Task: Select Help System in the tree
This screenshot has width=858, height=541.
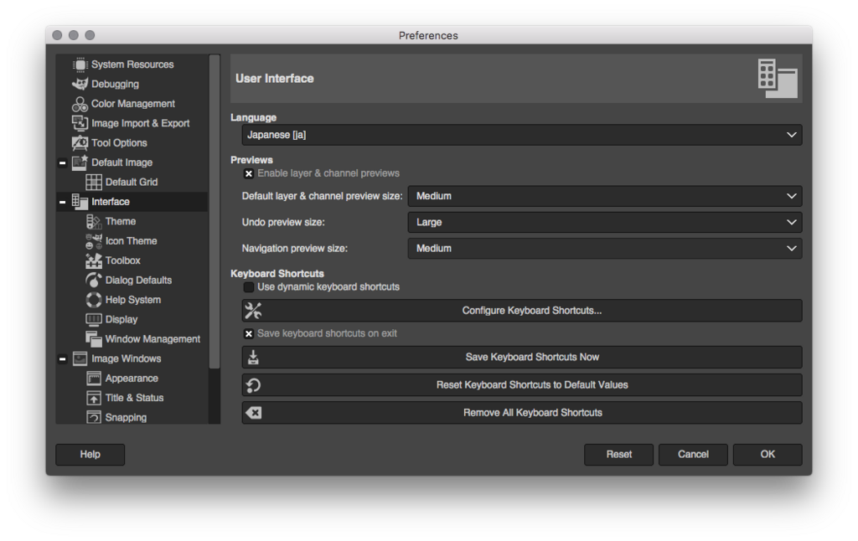Action: pos(133,300)
